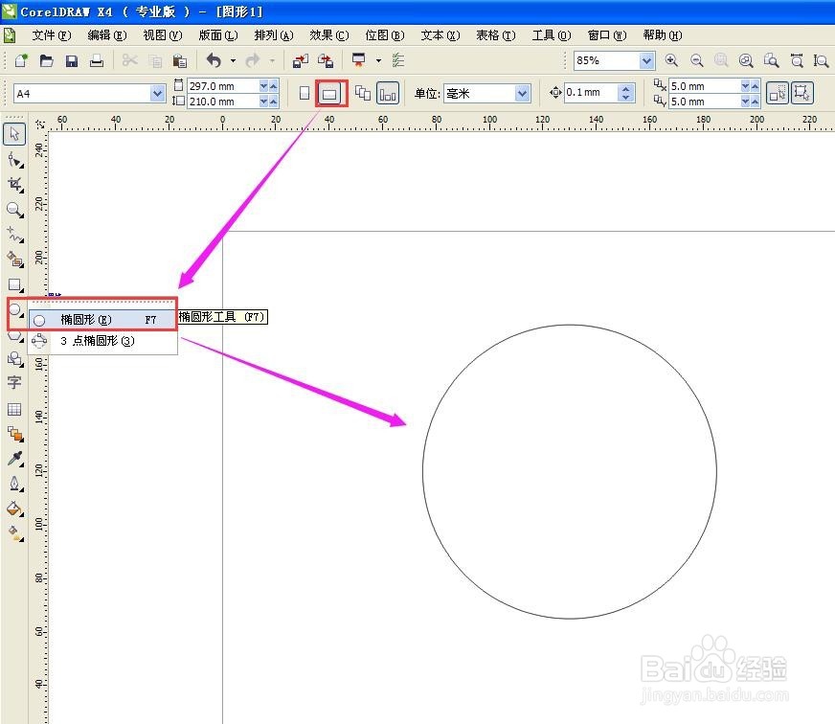The image size is (835, 724).
Task: Open the 帮助(H) menu
Action: [x=663, y=35]
